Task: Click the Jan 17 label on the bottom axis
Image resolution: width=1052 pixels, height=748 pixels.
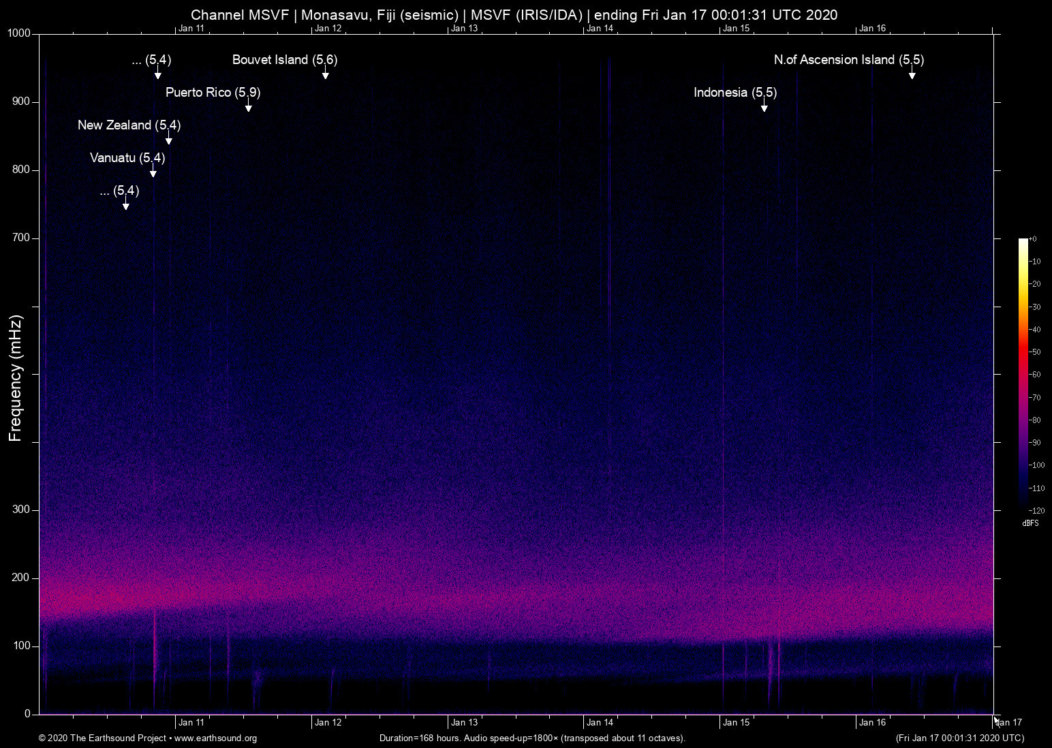Action: pos(1009,723)
